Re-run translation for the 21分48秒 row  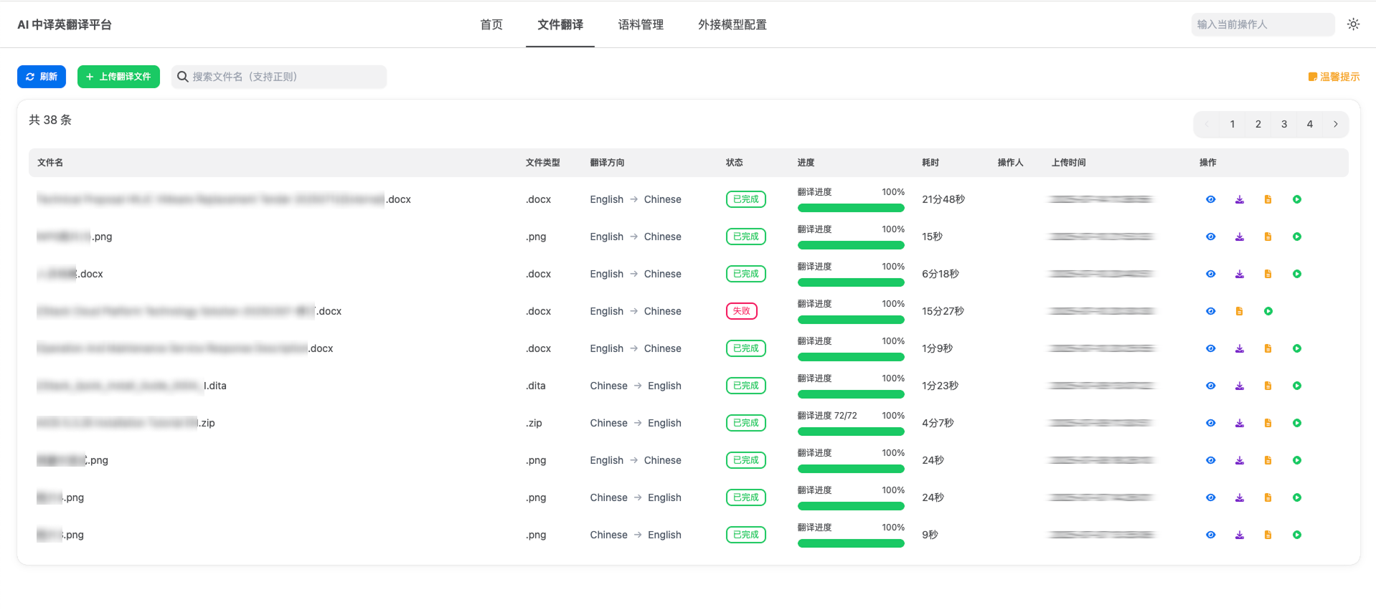[1296, 199]
